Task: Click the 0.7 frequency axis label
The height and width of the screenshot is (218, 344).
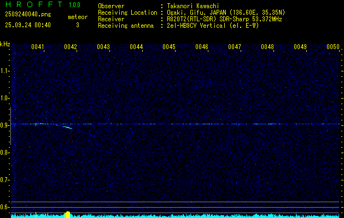Action: pyautogui.click(x=4, y=180)
